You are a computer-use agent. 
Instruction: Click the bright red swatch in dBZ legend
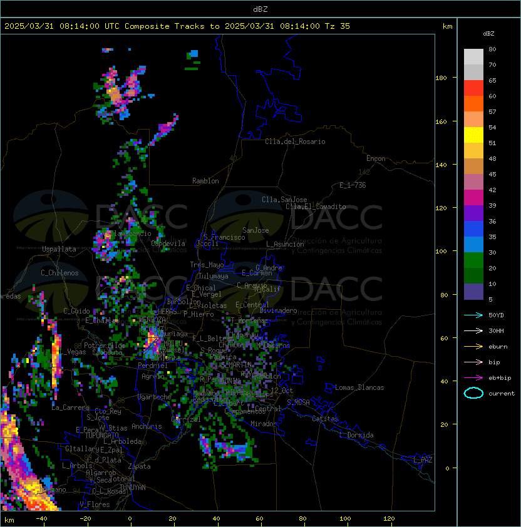pyautogui.click(x=473, y=88)
